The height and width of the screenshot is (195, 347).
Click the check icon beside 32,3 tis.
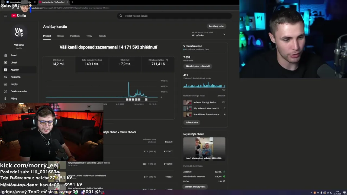click(x=224, y=172)
